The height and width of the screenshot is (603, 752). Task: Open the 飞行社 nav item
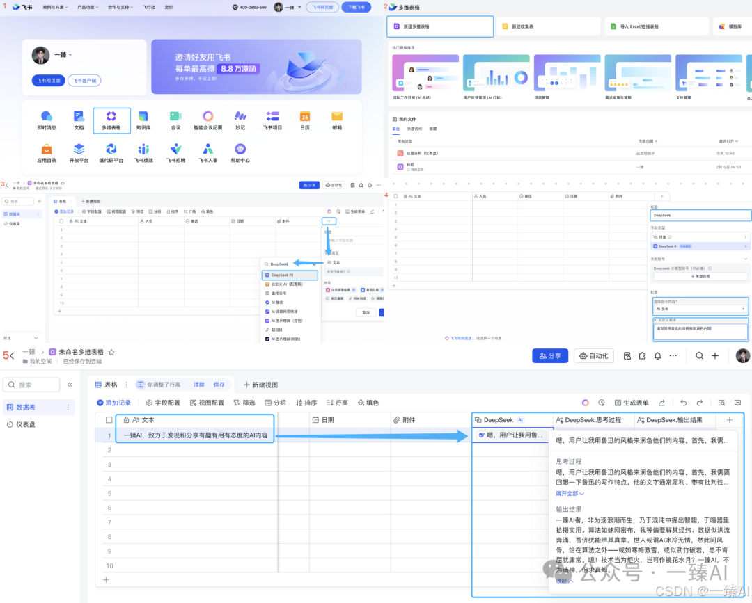[x=149, y=7]
